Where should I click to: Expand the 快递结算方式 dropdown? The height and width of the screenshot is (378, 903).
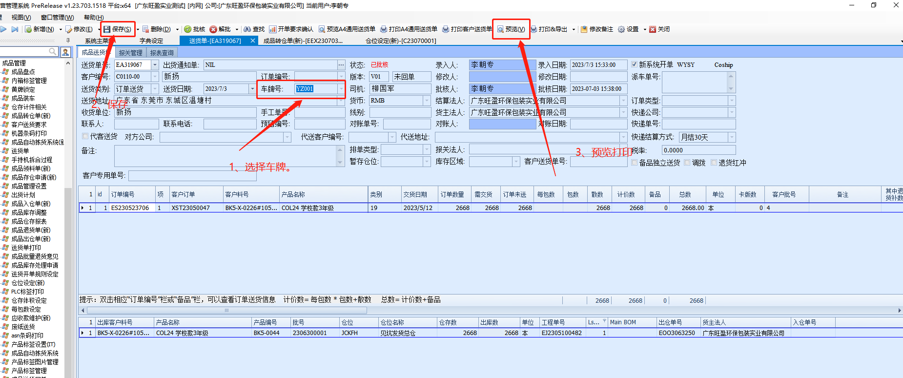(732, 137)
